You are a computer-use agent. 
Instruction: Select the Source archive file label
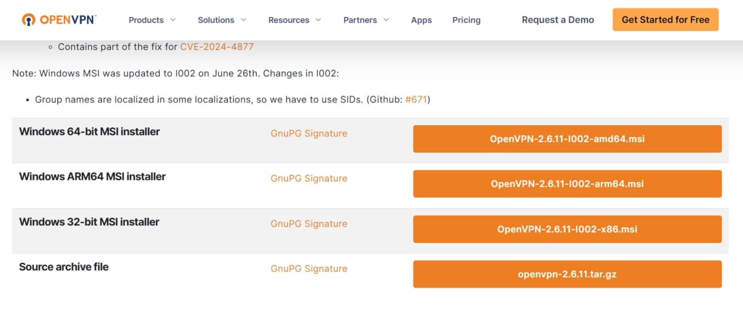pos(64,267)
